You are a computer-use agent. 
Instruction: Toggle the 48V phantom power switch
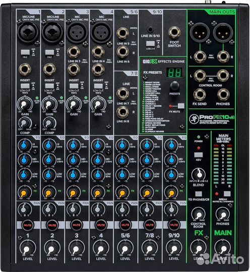tap(199, 155)
